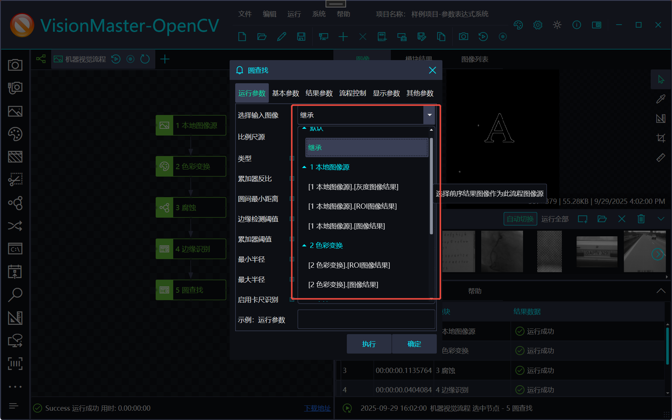
Task: Close the 圆查找 dialog
Action: click(x=432, y=70)
